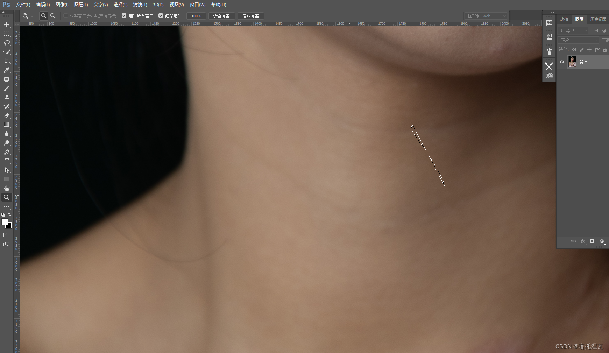This screenshot has width=609, height=353.
Task: Choose Zoom Out mode in options bar
Action: [x=53, y=16]
